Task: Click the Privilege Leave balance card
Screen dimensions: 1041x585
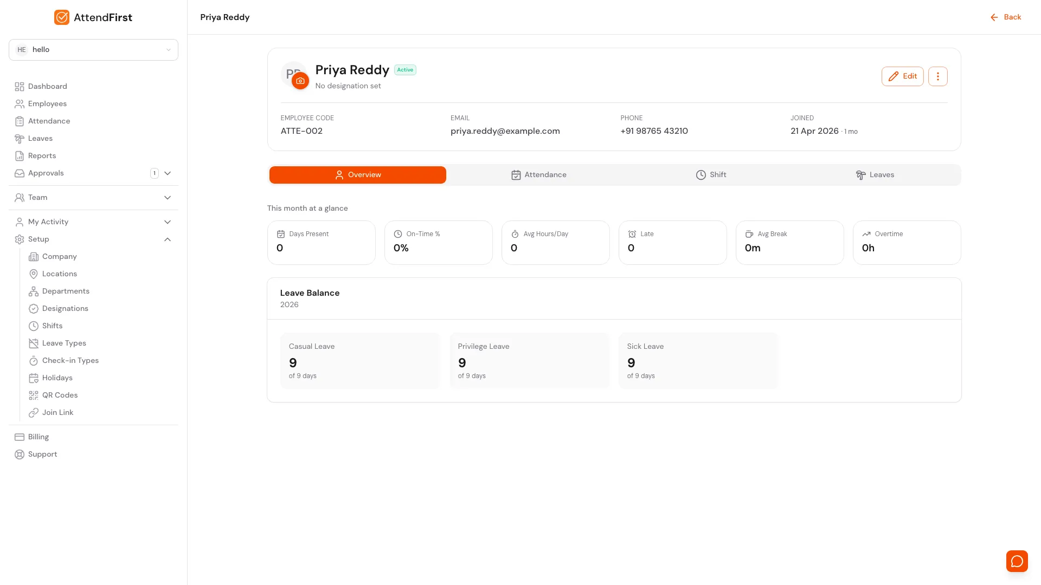Action: pos(529,361)
